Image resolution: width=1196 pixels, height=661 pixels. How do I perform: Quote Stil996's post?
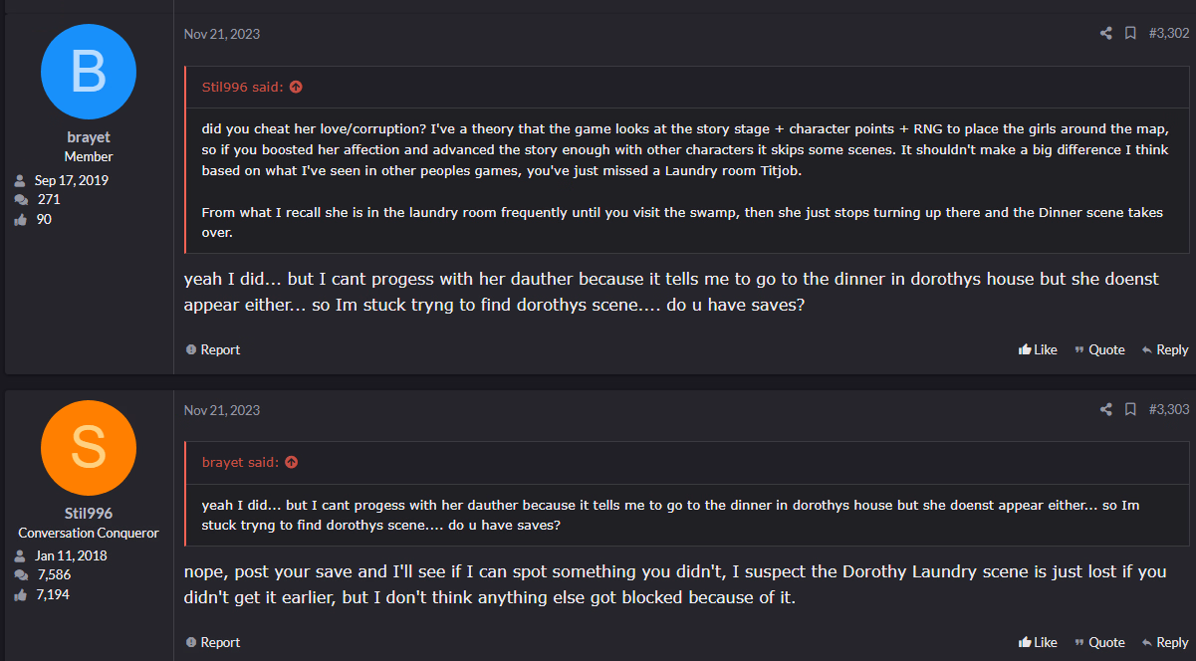pos(1099,642)
